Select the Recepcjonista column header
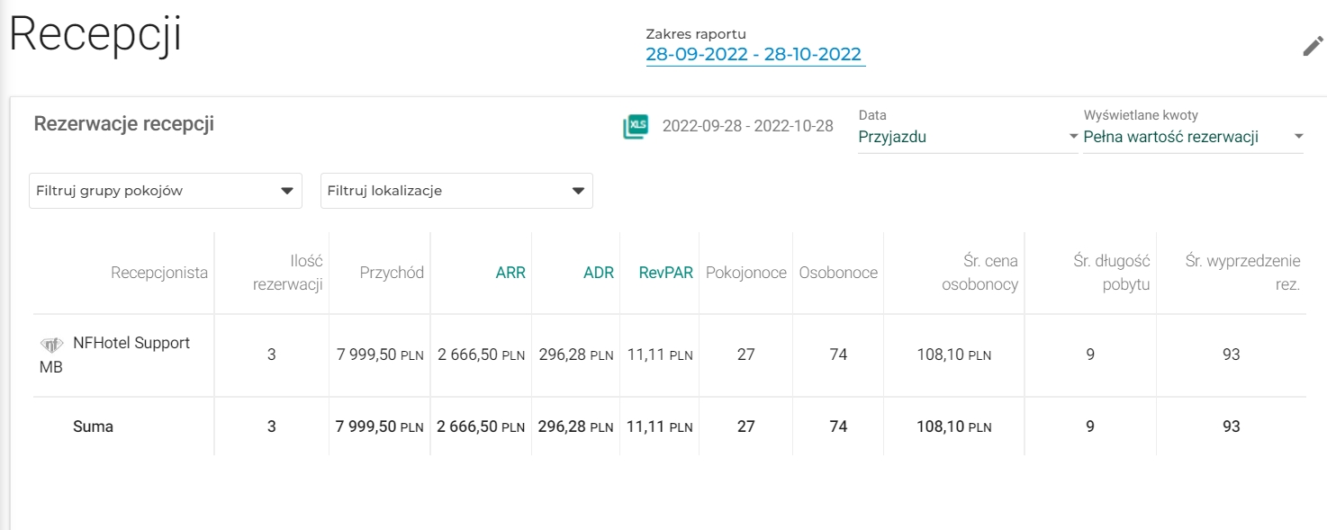 [x=159, y=273]
